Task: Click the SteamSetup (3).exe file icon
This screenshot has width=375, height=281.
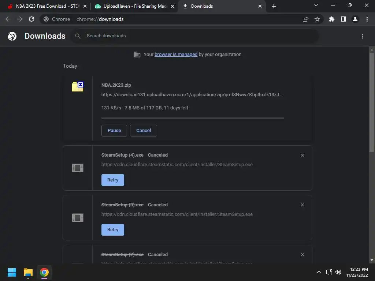Action: point(78,218)
